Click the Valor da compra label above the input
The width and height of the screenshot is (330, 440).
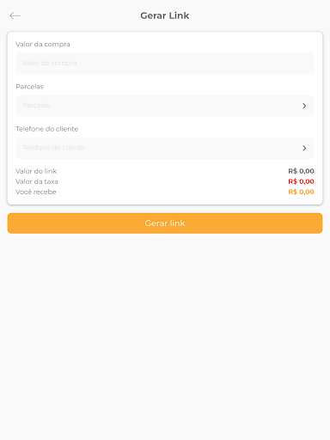(43, 45)
